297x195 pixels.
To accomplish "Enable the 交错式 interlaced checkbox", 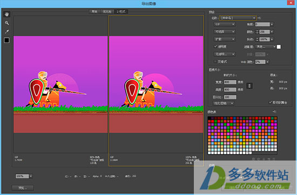I will click(x=215, y=61).
